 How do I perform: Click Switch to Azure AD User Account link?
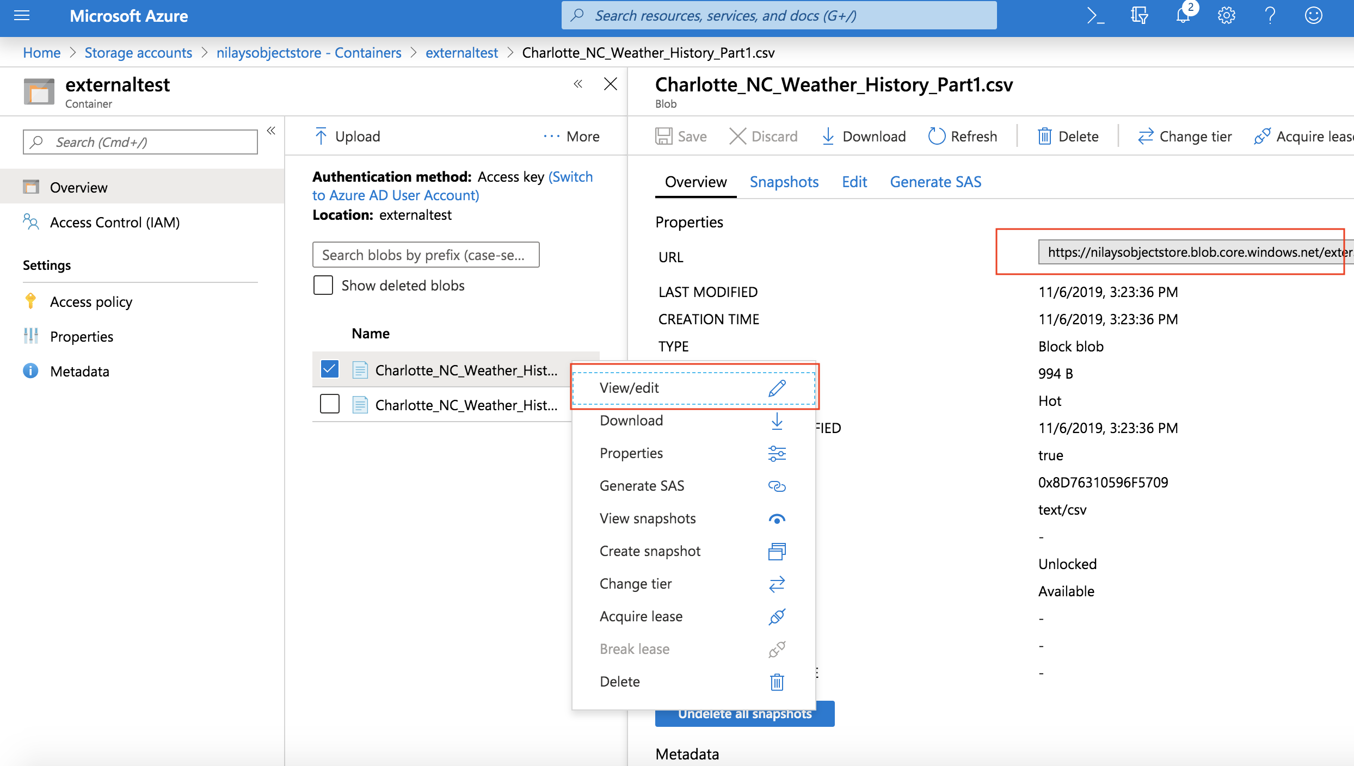click(396, 195)
